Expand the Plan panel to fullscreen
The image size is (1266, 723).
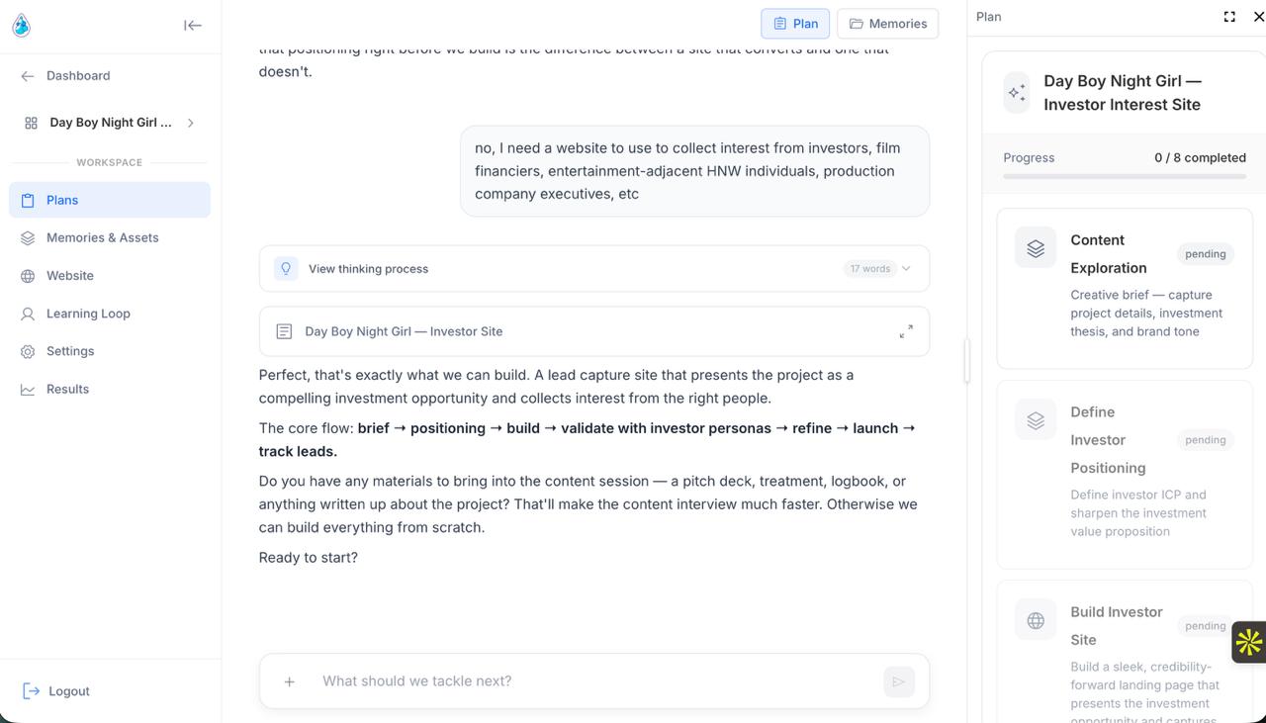[1228, 16]
